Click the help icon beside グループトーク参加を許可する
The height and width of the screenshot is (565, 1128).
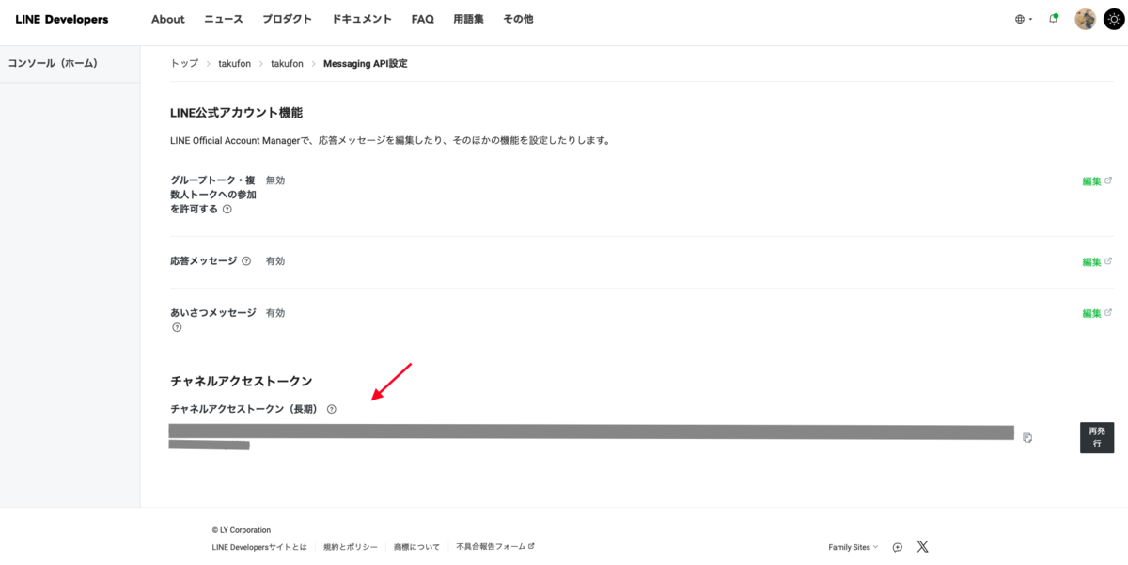[x=227, y=210]
